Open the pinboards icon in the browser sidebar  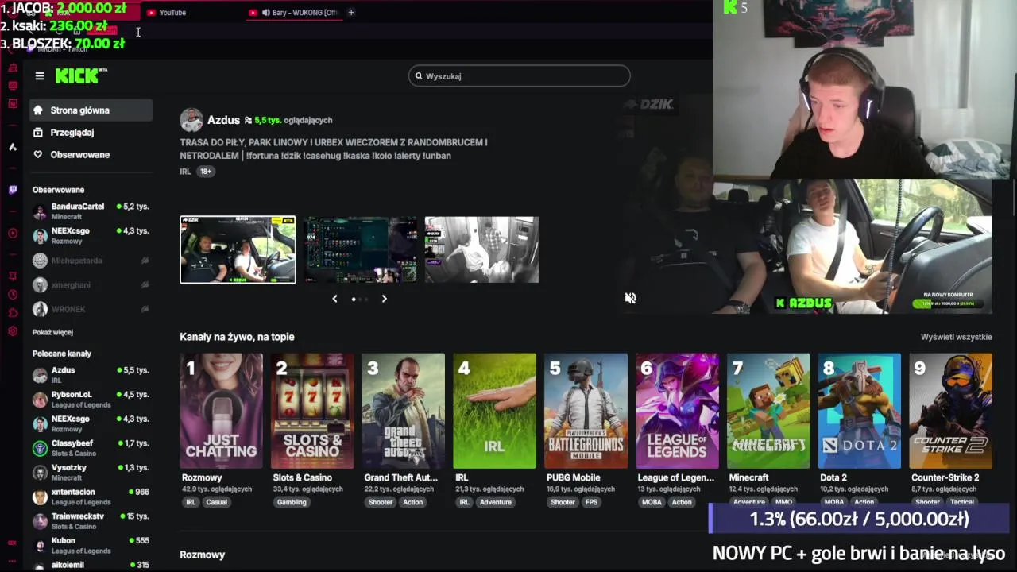click(x=13, y=276)
